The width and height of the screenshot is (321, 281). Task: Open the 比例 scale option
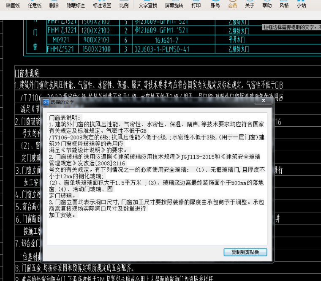pos(124,5)
